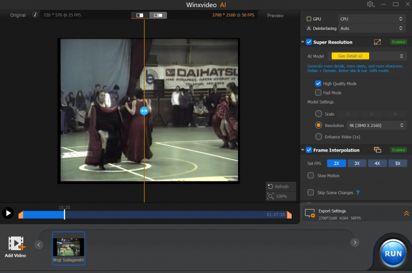Screen dimensions: 412x273
Task: Click the Skip Scene Changes help icon
Action: [358, 193]
